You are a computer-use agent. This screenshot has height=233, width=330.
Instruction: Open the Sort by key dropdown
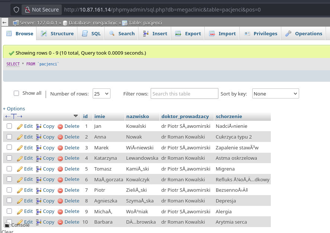(275, 94)
